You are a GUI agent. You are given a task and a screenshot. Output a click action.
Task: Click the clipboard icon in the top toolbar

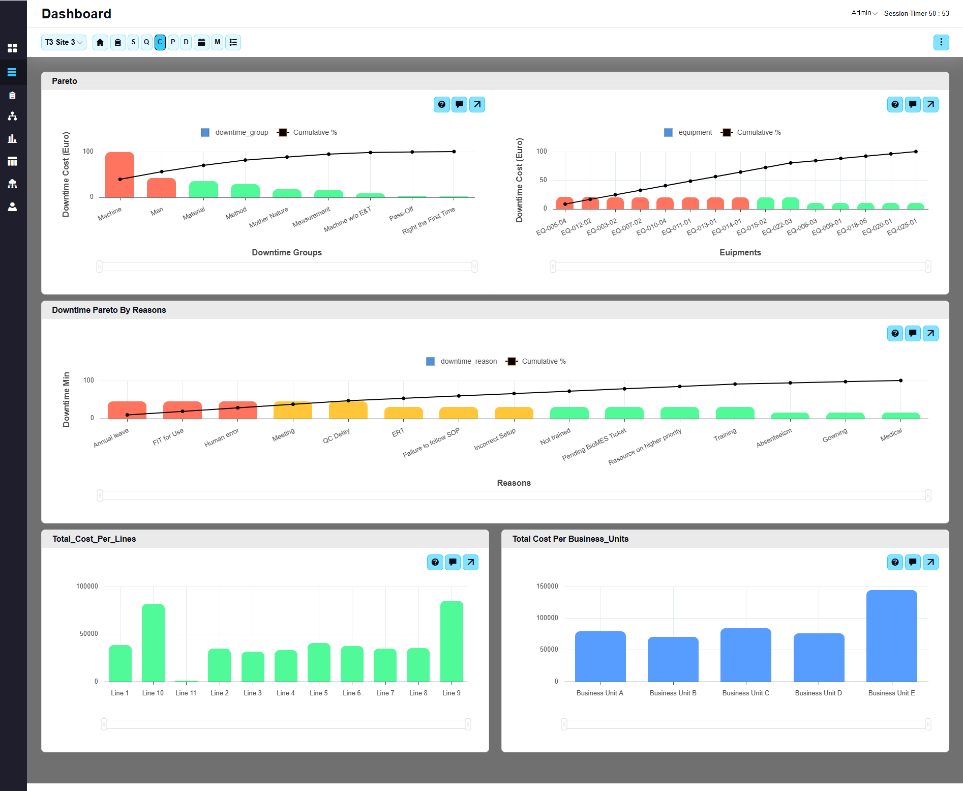[118, 42]
